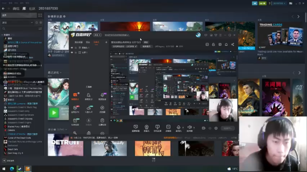The height and width of the screenshot is (172, 307).
Task: Open the Steam friends list header button
Action: (x=254, y=3)
